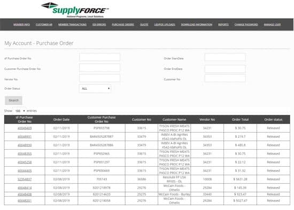Viewport: 294px width, 210px height.
Task: Sort by Customer Purchase Order No header
Action: [x=102, y=120]
